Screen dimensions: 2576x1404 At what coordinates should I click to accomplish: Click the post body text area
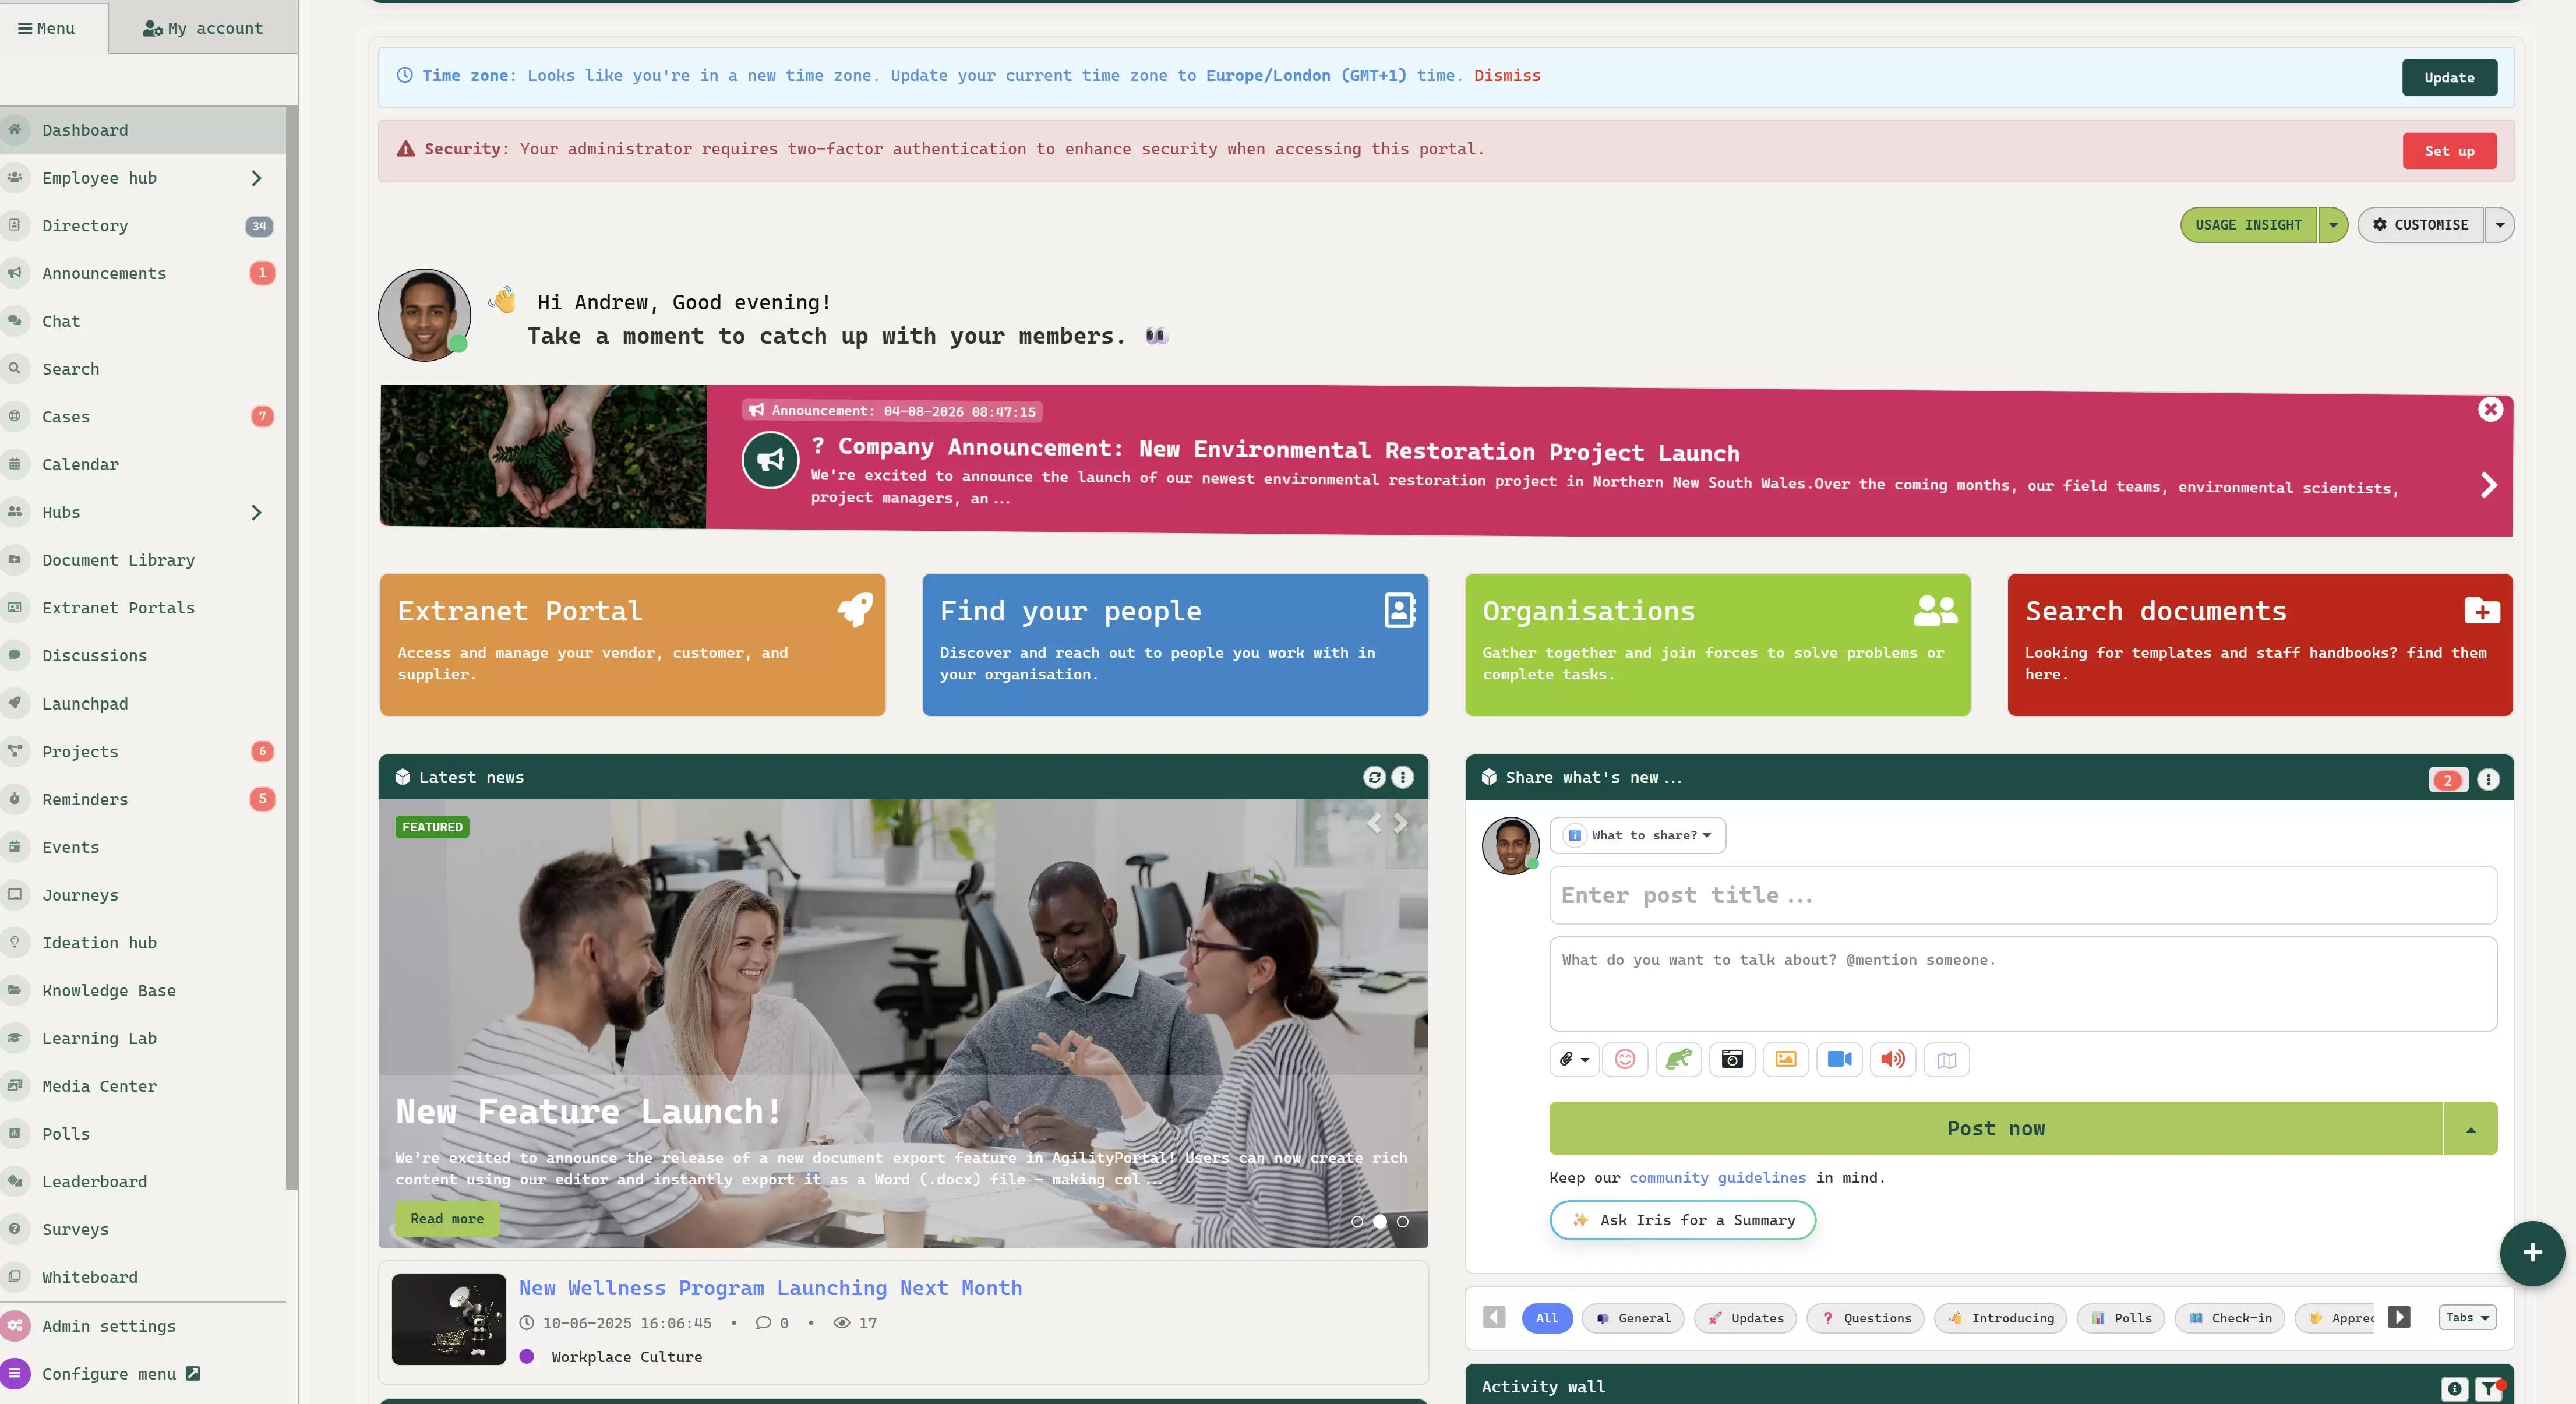(2023, 984)
